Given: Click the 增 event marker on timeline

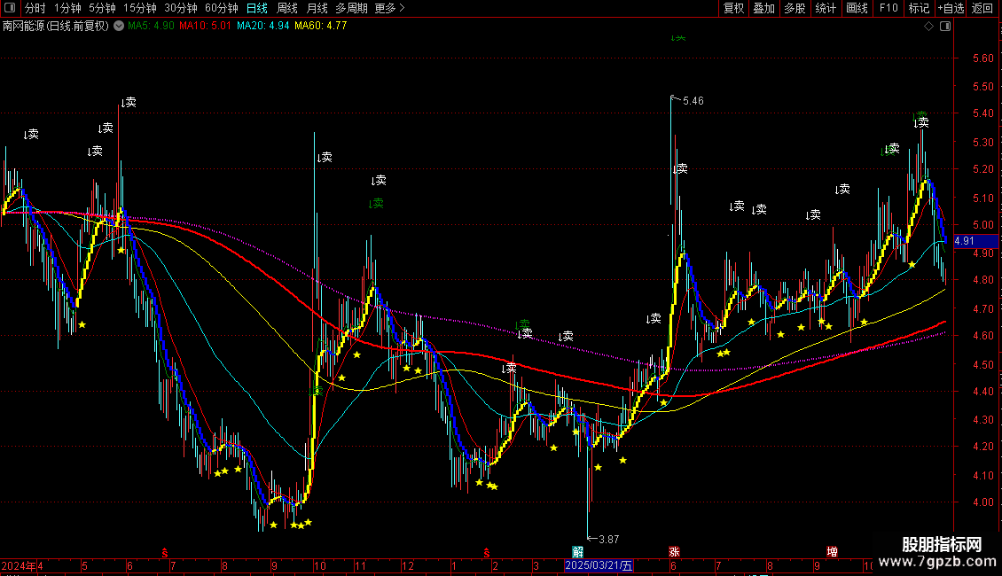Looking at the screenshot, I should point(832,552).
